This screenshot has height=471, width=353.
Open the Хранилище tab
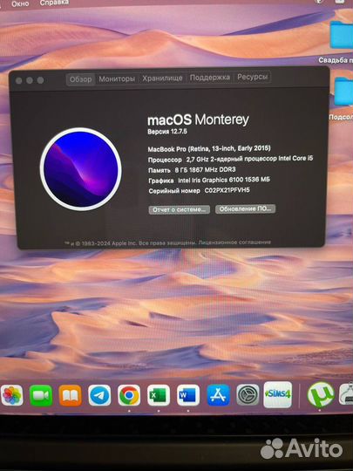pyautogui.click(x=162, y=78)
